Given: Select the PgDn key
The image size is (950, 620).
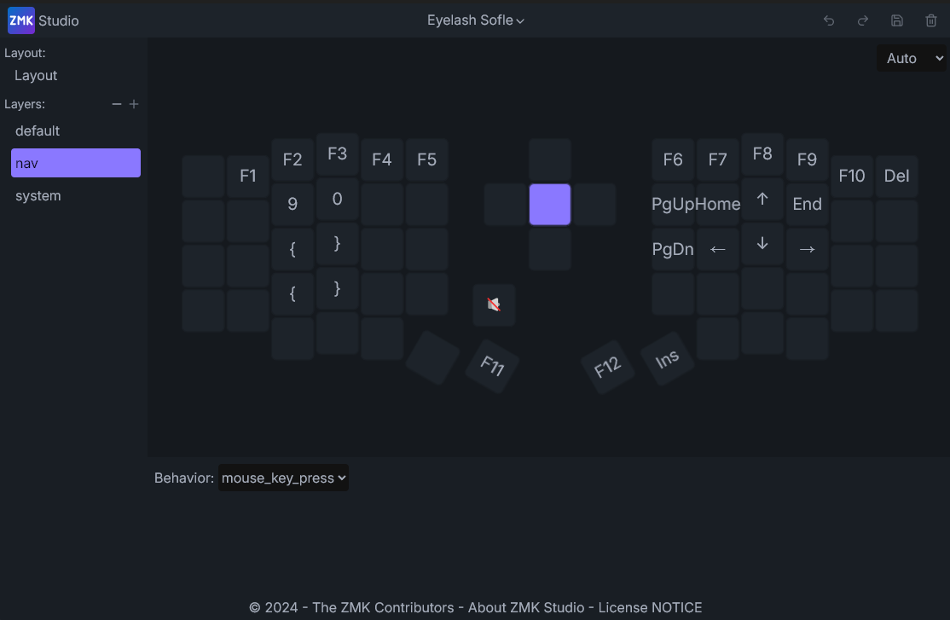Looking at the screenshot, I should (x=673, y=249).
